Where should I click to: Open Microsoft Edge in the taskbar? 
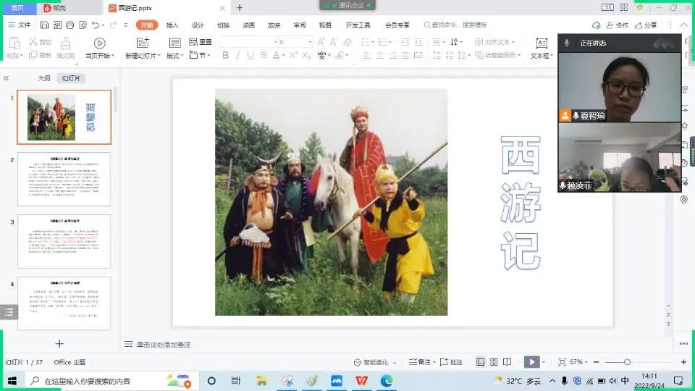tap(387, 381)
